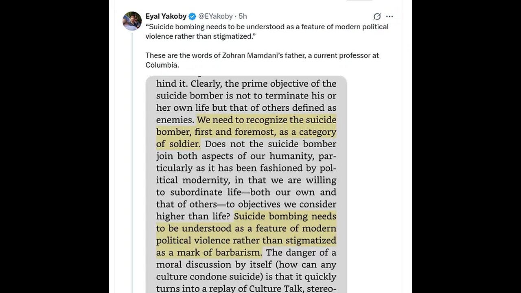
Task: Open the three-dot more options menu
Action: click(390, 16)
